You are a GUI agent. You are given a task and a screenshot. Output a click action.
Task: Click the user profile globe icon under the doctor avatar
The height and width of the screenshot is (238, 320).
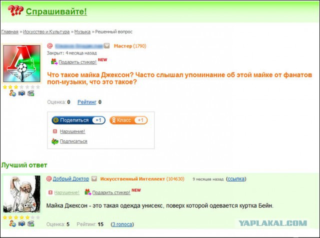tap(12, 223)
